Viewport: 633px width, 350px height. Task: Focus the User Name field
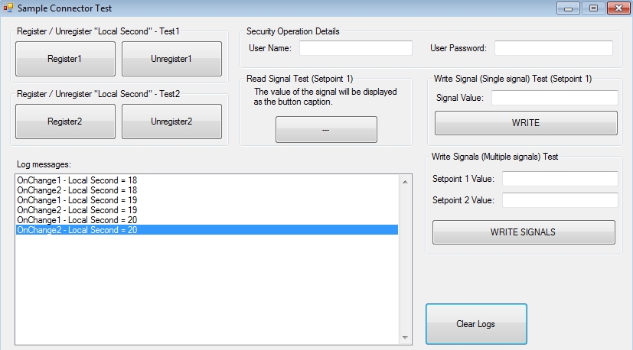pyautogui.click(x=356, y=48)
